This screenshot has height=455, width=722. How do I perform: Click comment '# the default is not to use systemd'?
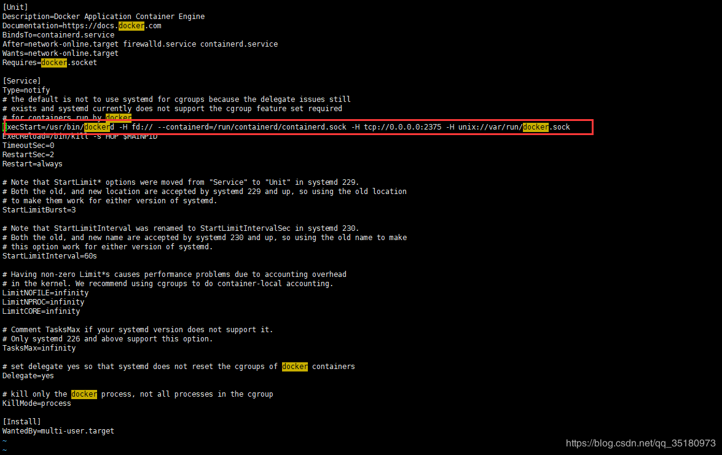[x=176, y=99]
